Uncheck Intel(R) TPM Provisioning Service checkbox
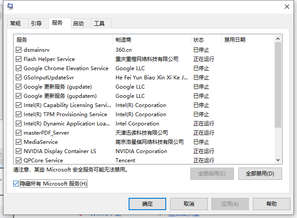Viewport: 297px width, 218px height. pos(18,114)
